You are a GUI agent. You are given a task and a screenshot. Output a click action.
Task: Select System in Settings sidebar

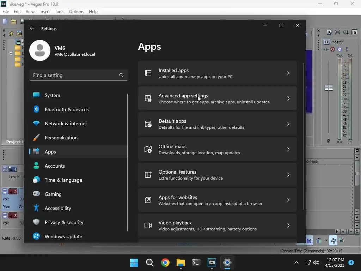pyautogui.click(x=78, y=95)
